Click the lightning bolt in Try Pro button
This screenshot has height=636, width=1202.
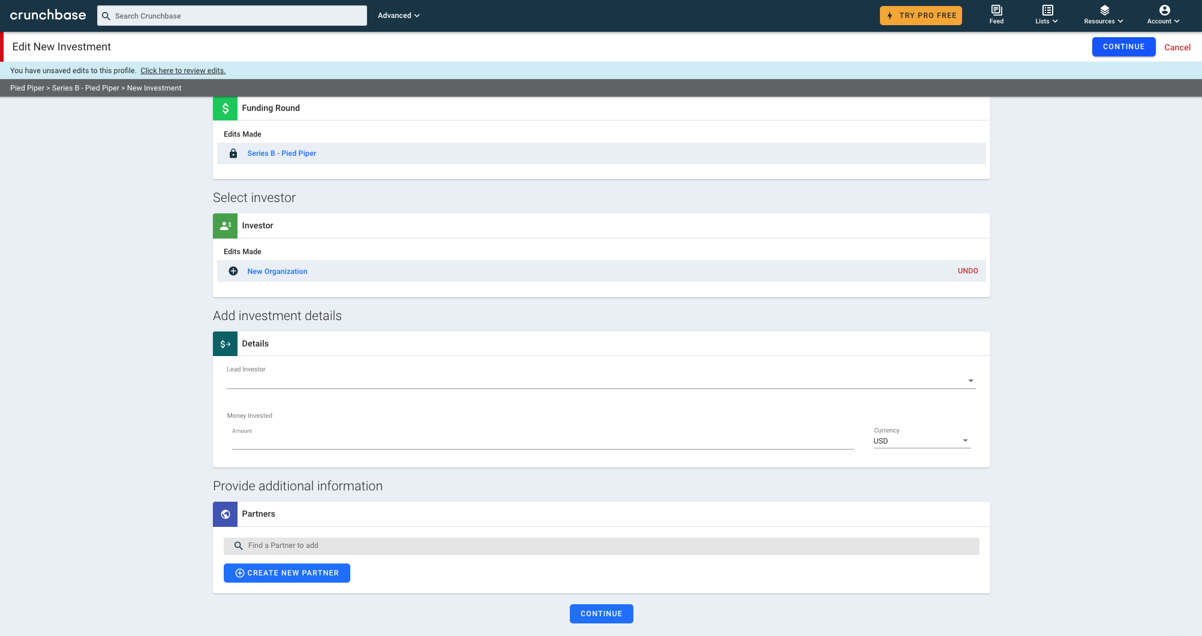890,16
